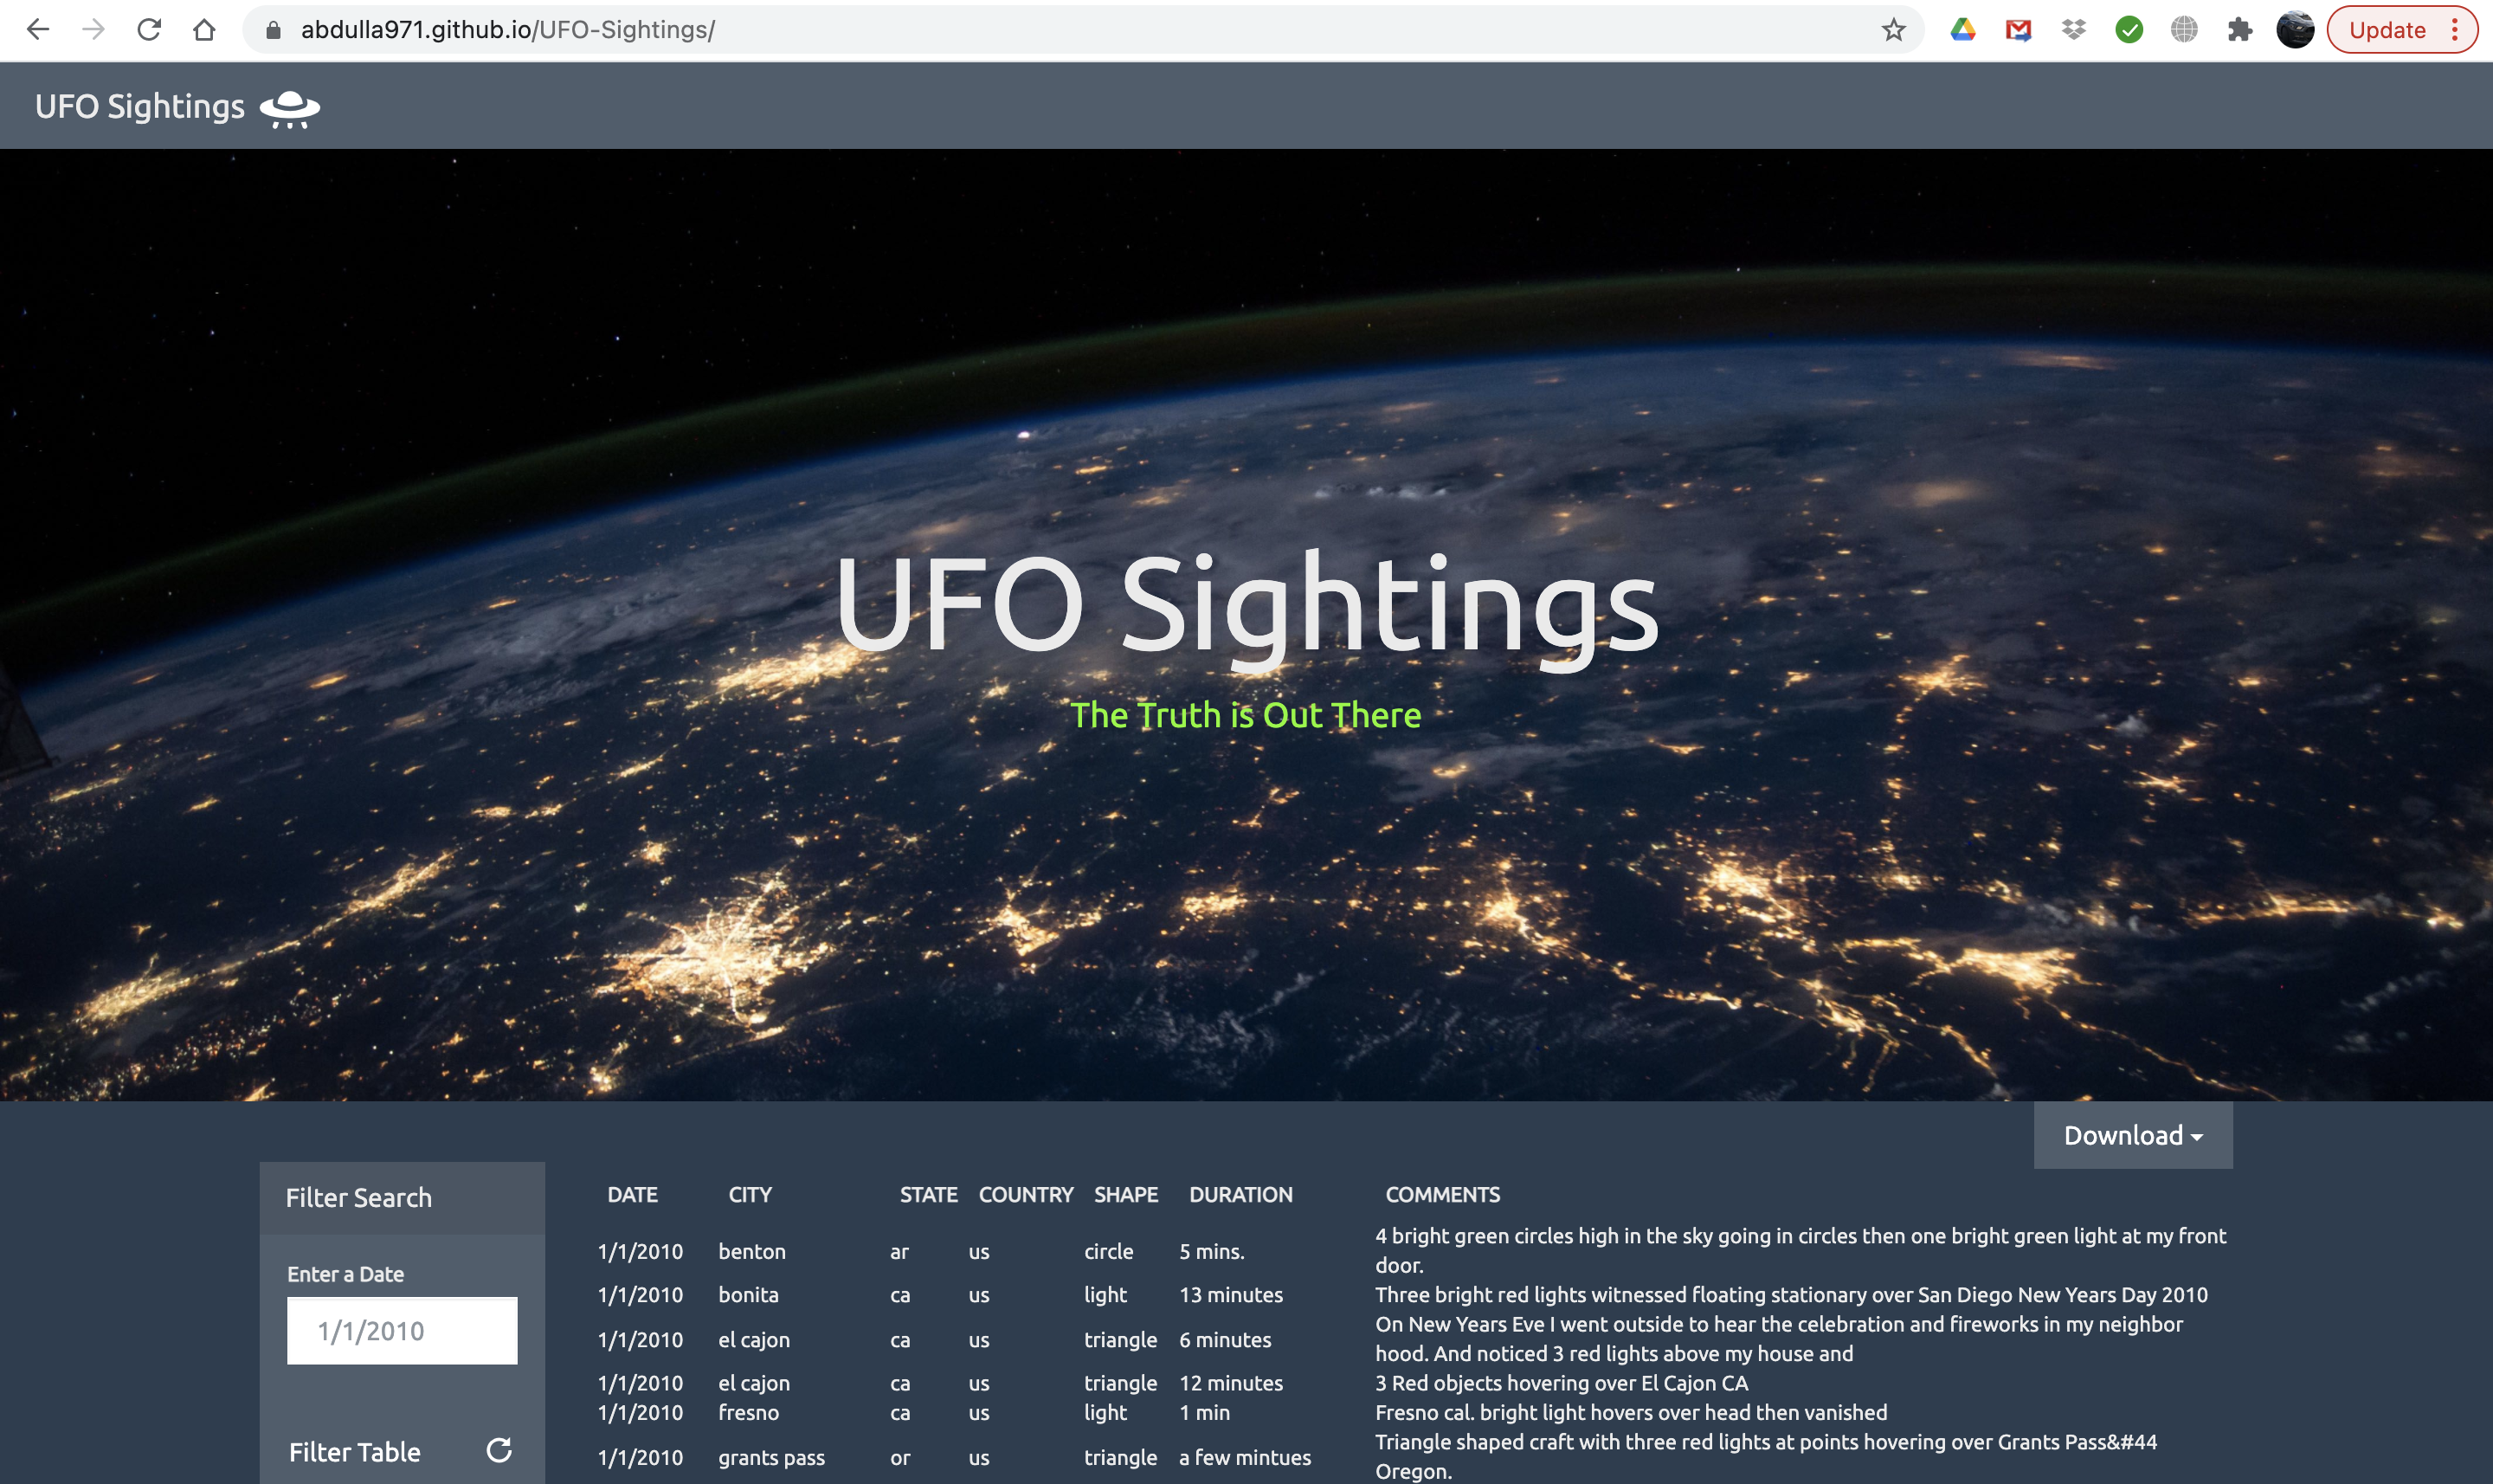Focus the Enter a Date input field
This screenshot has height=1484, width=2493.
coord(402,1330)
